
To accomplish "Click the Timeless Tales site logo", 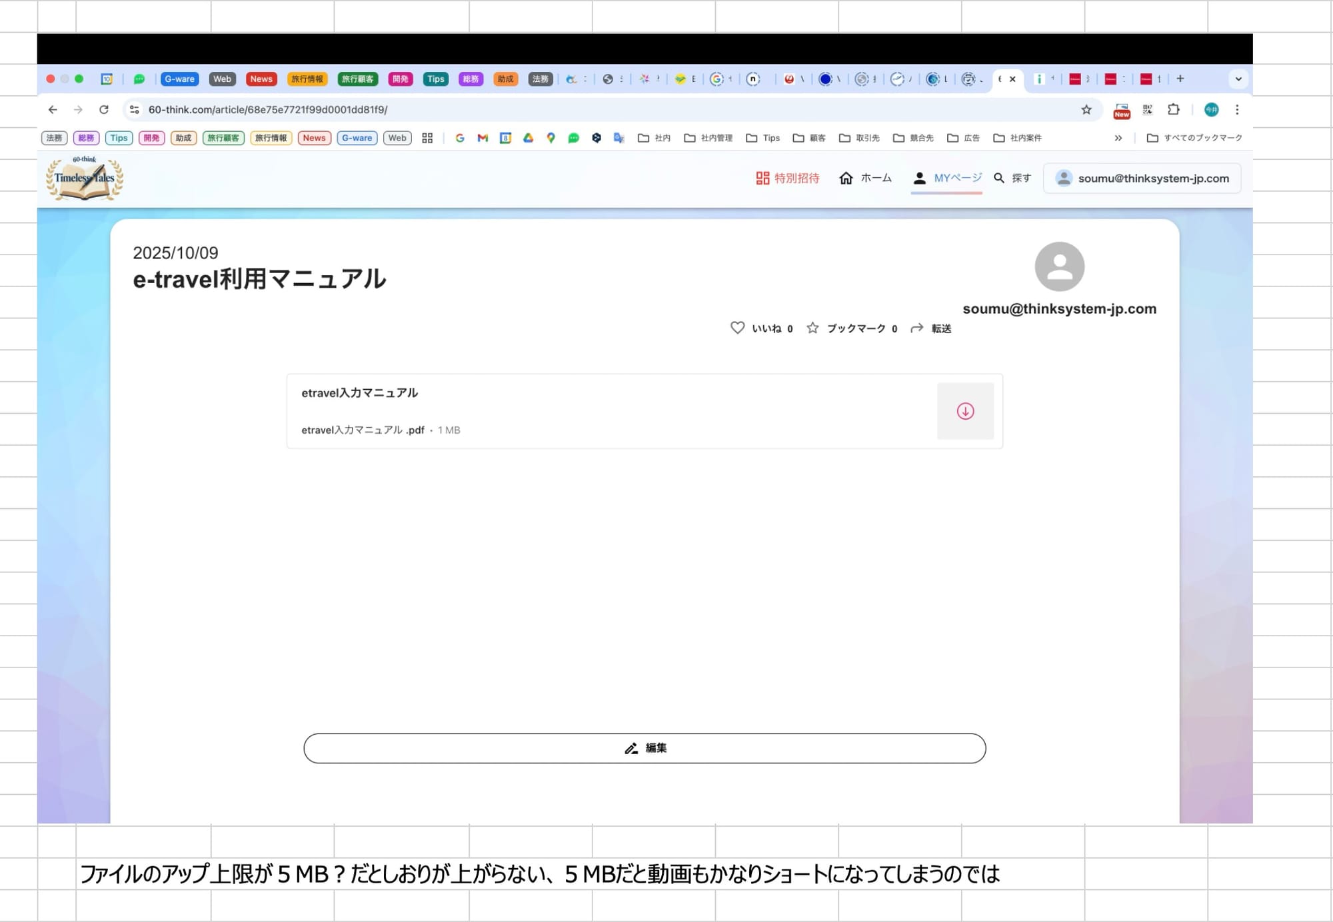I will click(85, 179).
